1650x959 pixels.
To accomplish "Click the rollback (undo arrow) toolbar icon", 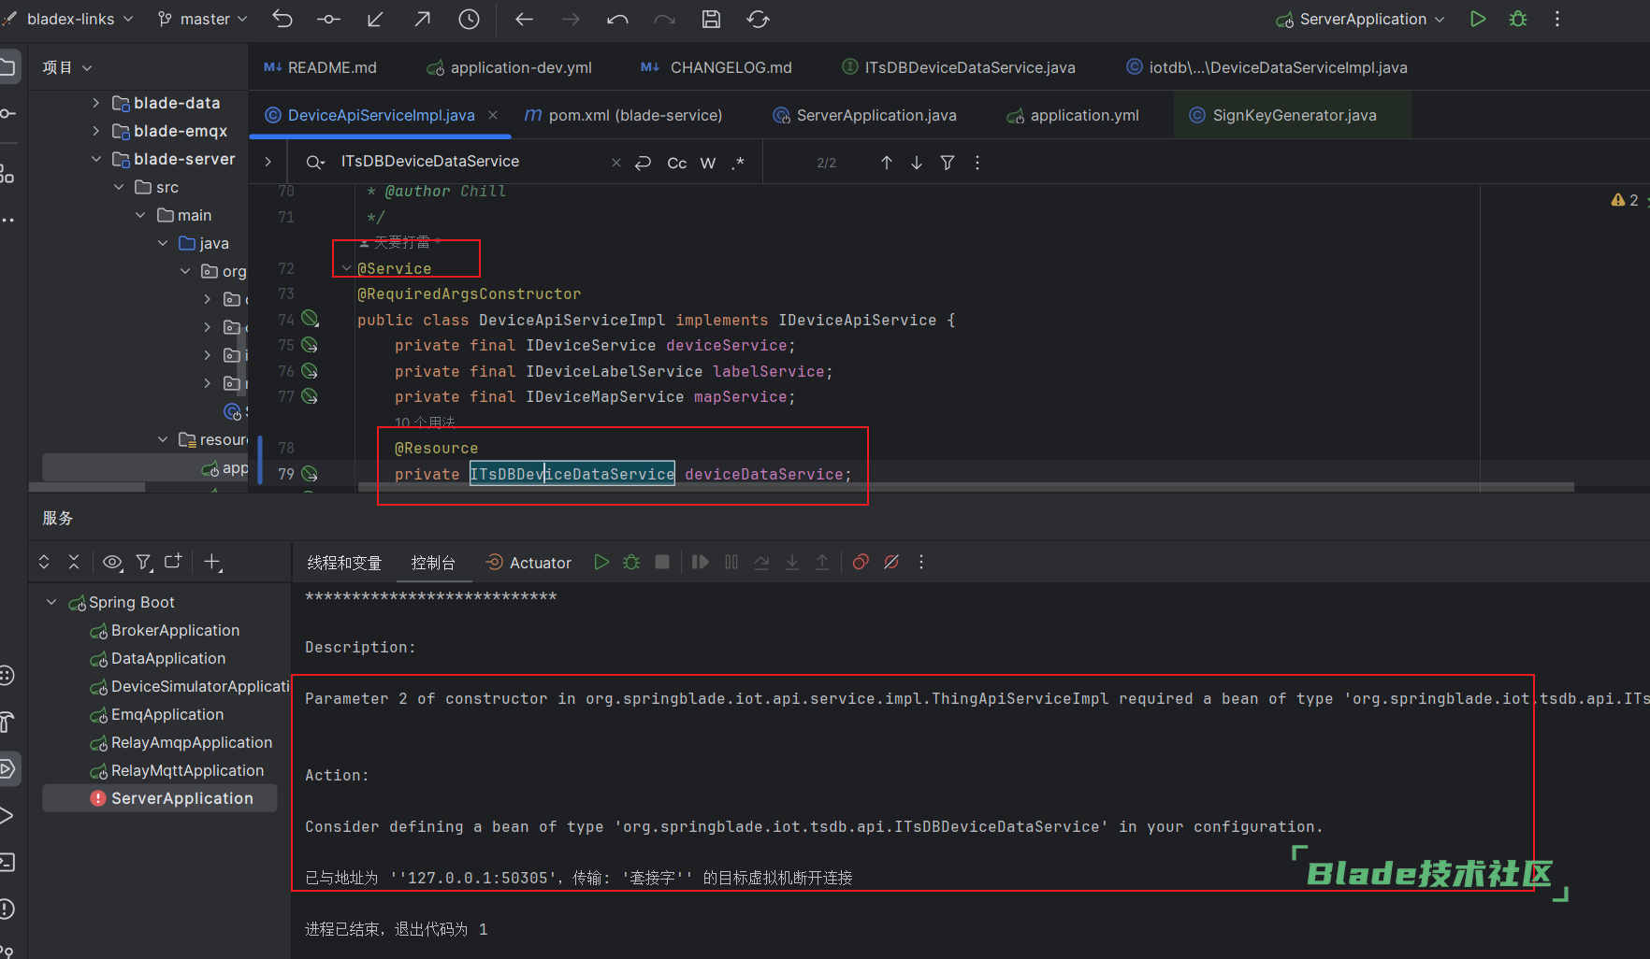I will pyautogui.click(x=282, y=19).
